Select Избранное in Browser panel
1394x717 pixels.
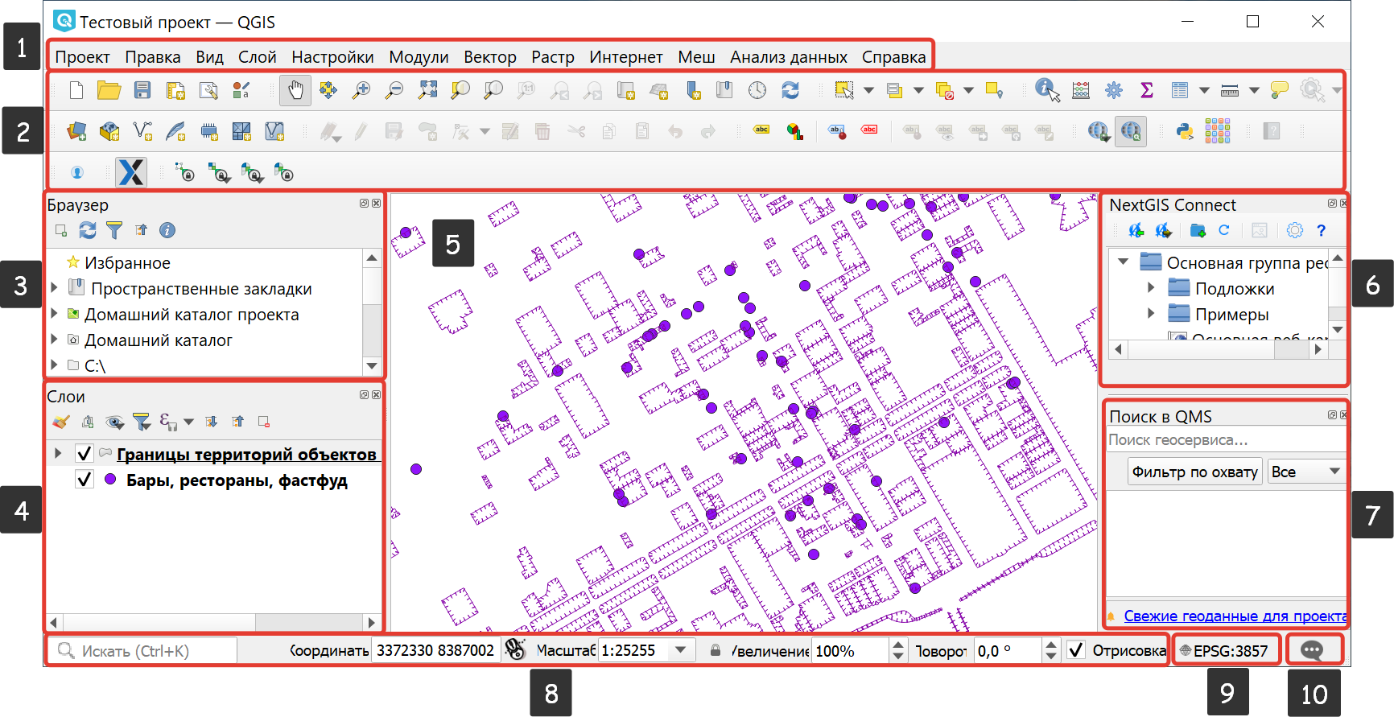(127, 262)
